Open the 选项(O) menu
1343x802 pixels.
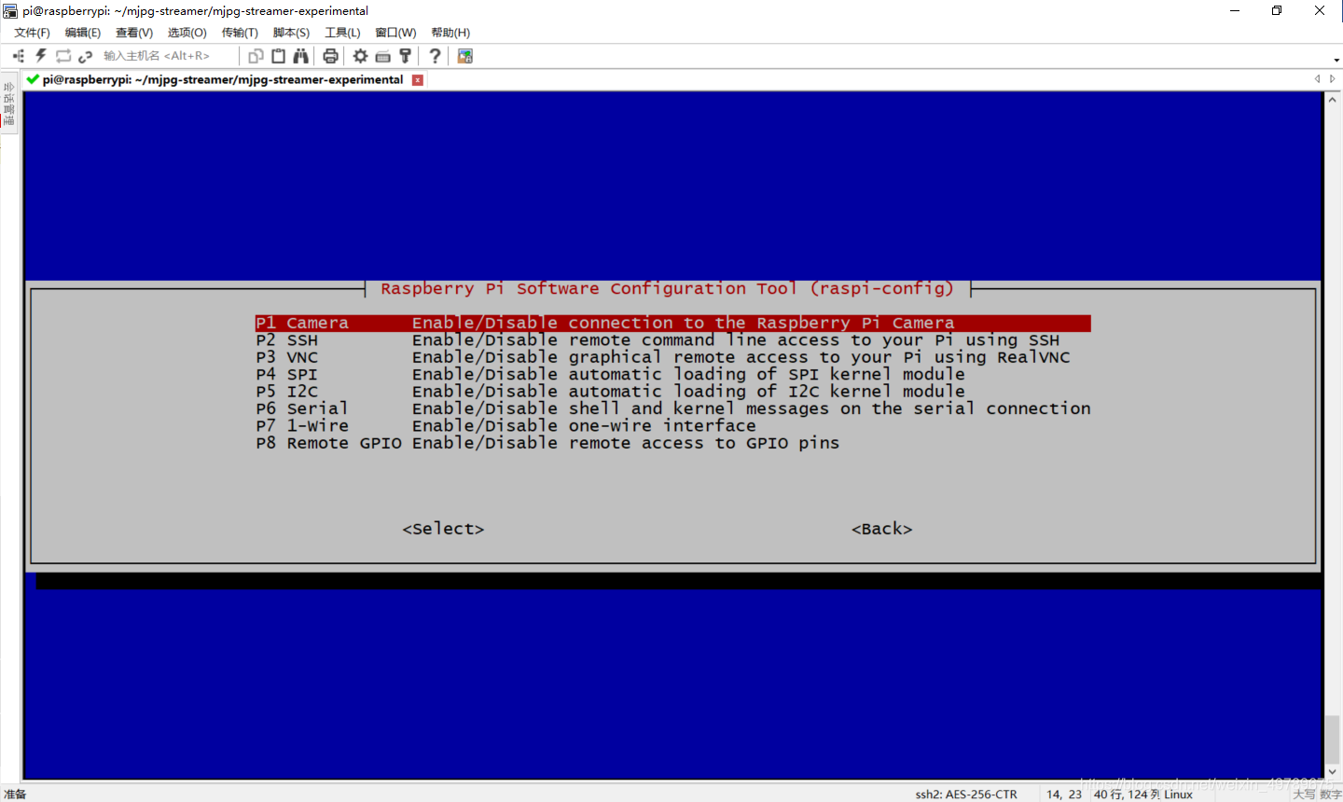click(x=187, y=33)
